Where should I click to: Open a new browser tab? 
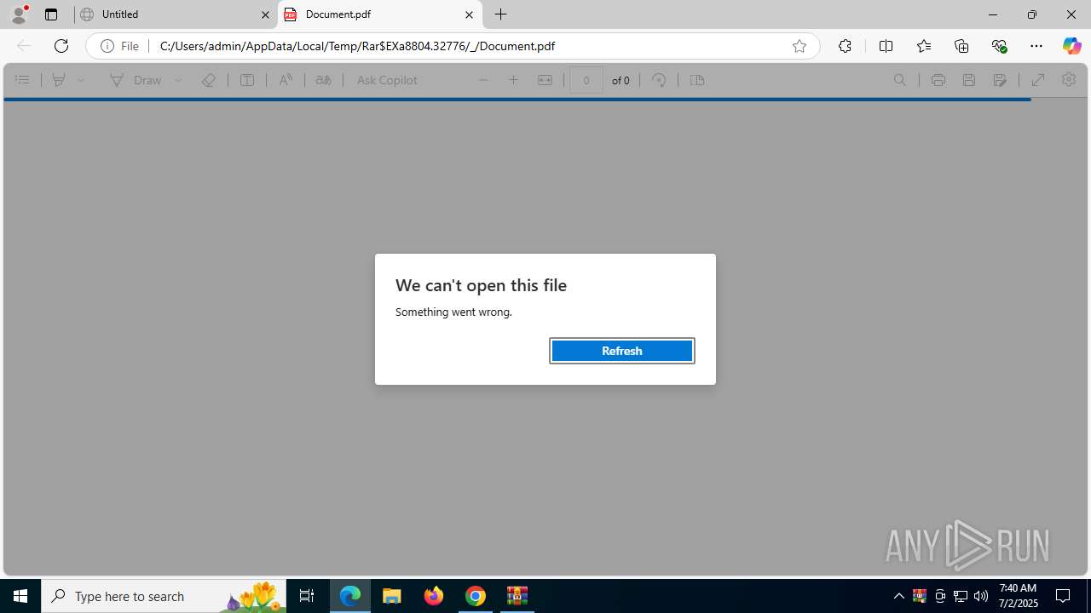click(501, 14)
